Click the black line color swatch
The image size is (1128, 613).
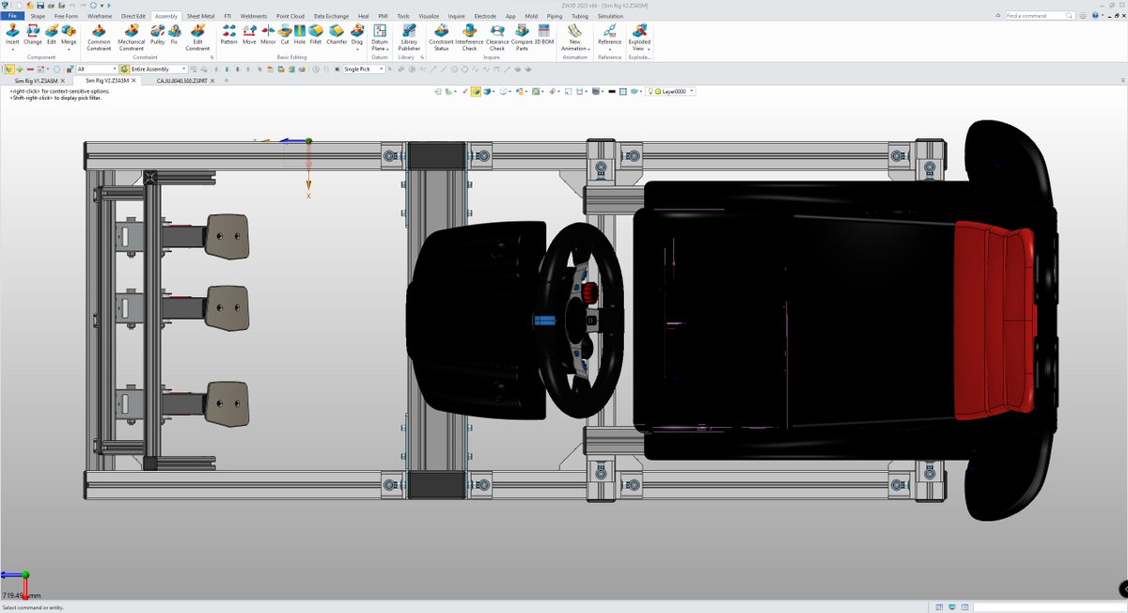[612, 91]
